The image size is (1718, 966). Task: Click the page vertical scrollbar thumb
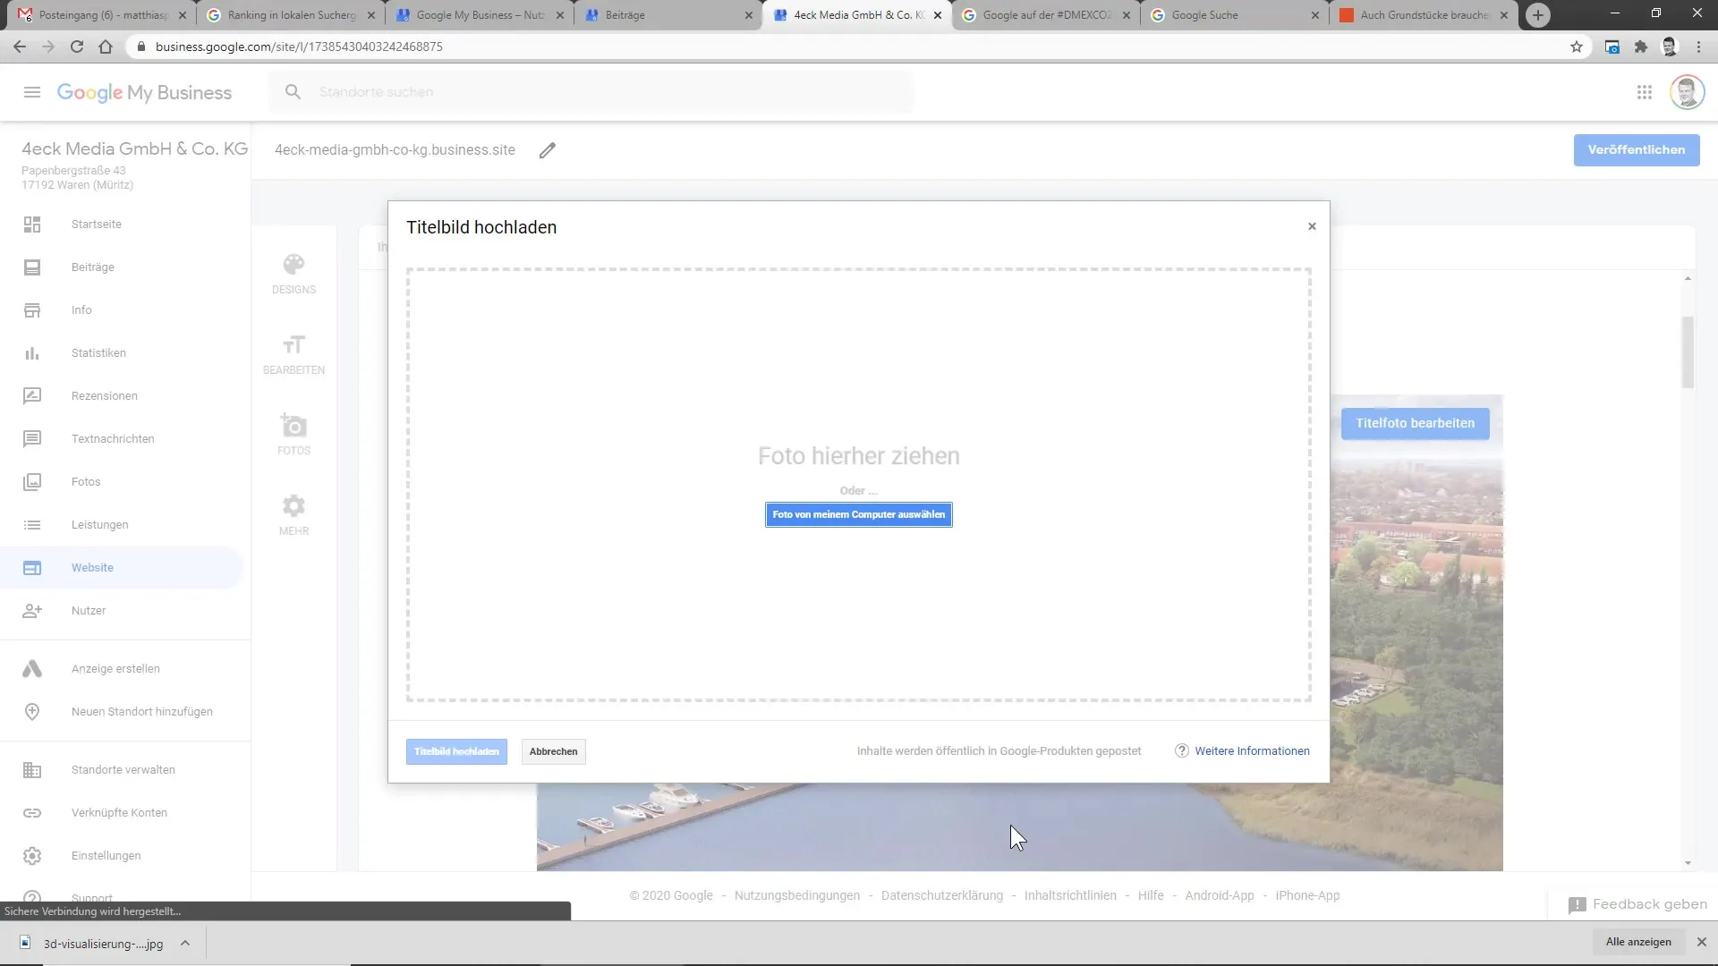1688,352
